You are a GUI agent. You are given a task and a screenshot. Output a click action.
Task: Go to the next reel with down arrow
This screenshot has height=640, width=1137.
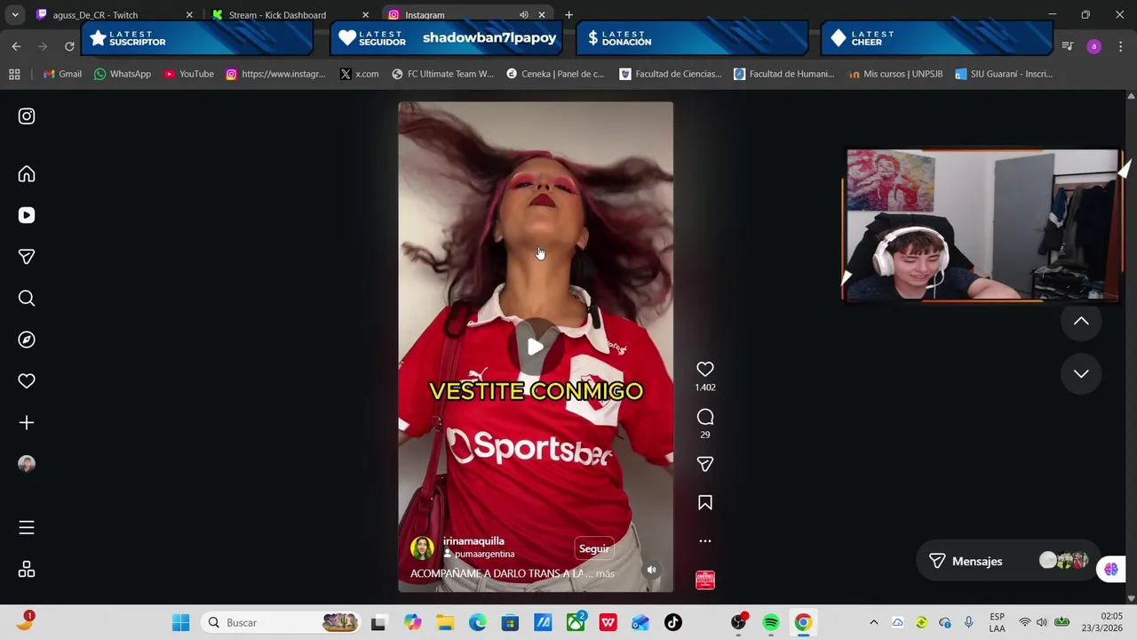tap(1081, 374)
